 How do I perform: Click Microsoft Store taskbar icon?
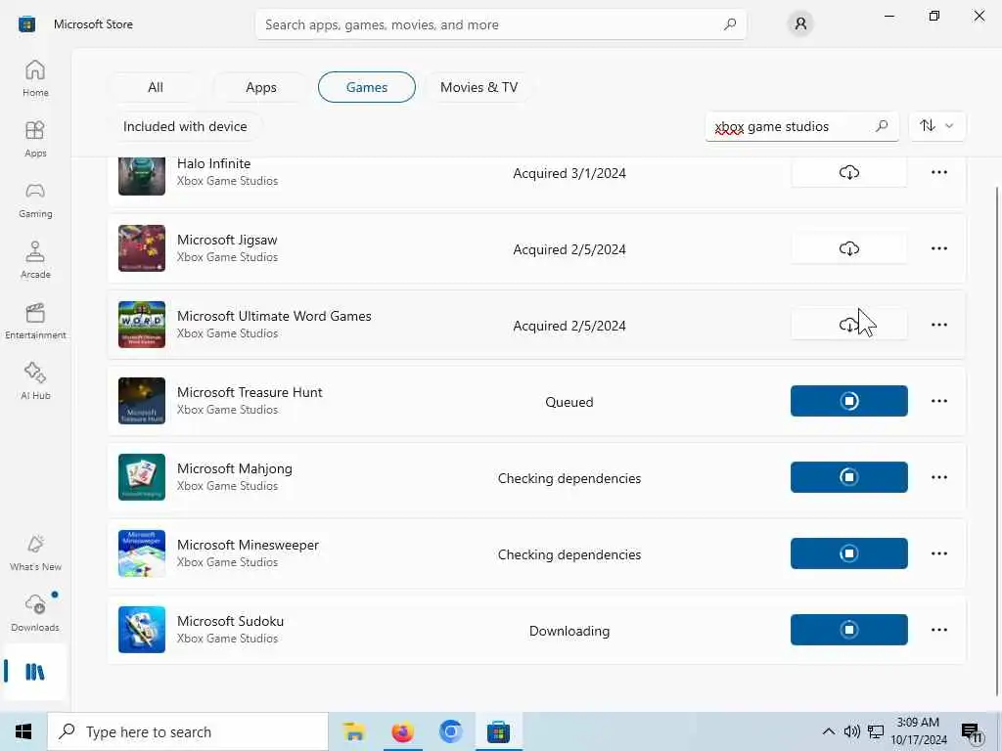[x=498, y=731]
